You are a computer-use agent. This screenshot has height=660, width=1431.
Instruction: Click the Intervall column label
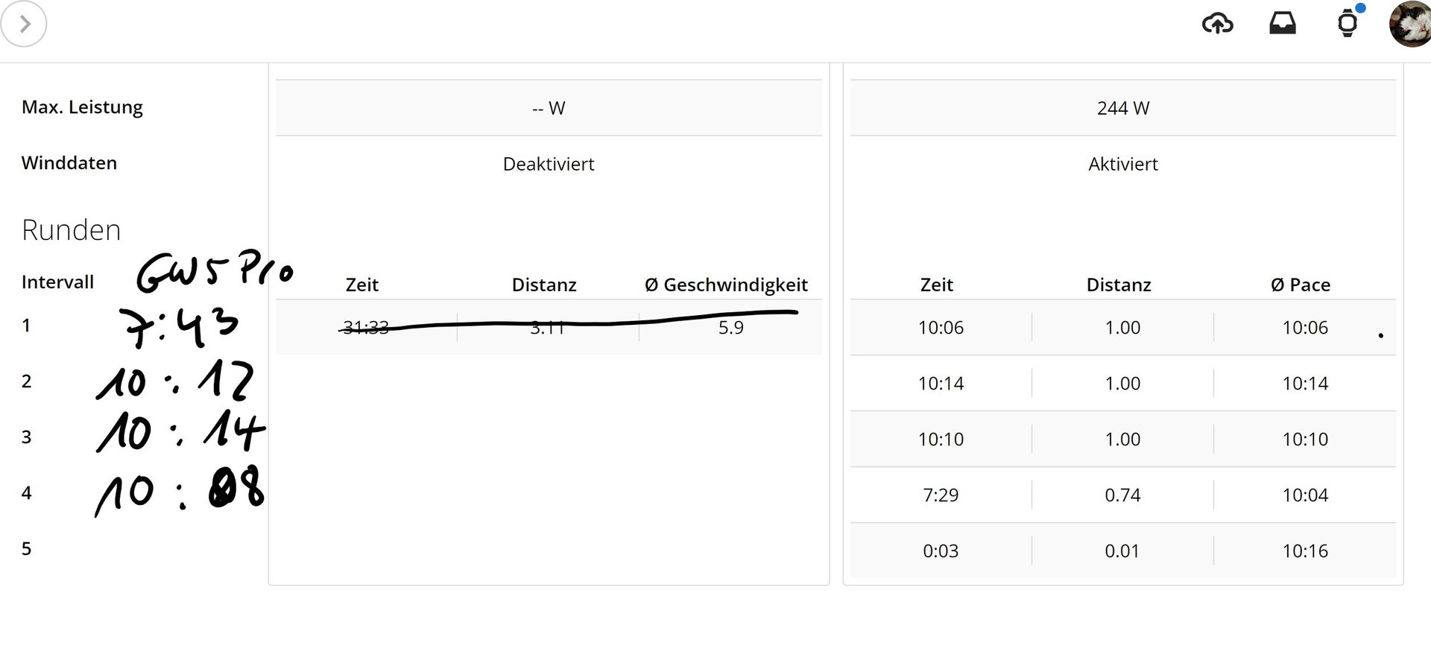[57, 282]
